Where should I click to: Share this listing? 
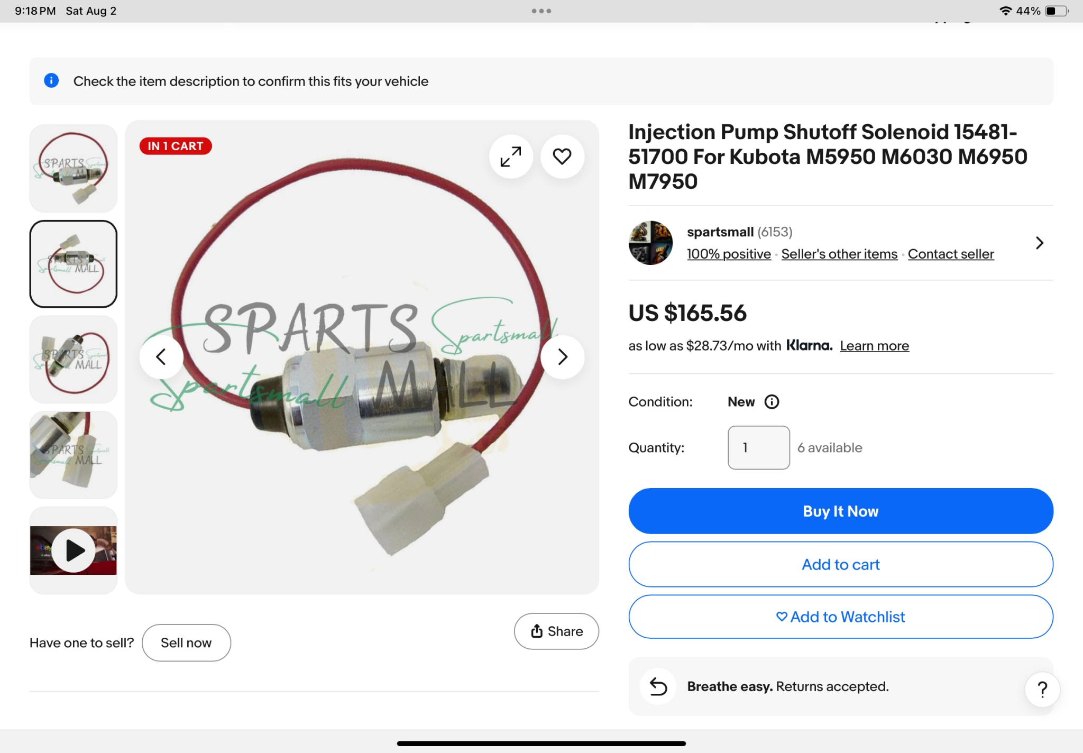pyautogui.click(x=556, y=631)
